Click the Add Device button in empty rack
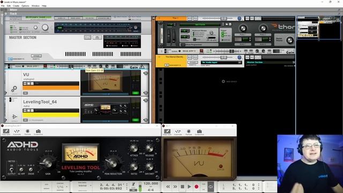The width and height of the screenshot is (343, 193). pyautogui.click(x=229, y=81)
